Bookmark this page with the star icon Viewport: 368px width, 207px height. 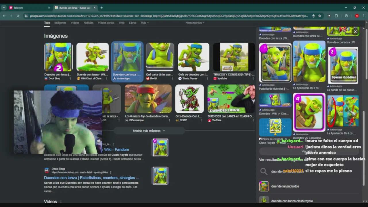(320, 16)
